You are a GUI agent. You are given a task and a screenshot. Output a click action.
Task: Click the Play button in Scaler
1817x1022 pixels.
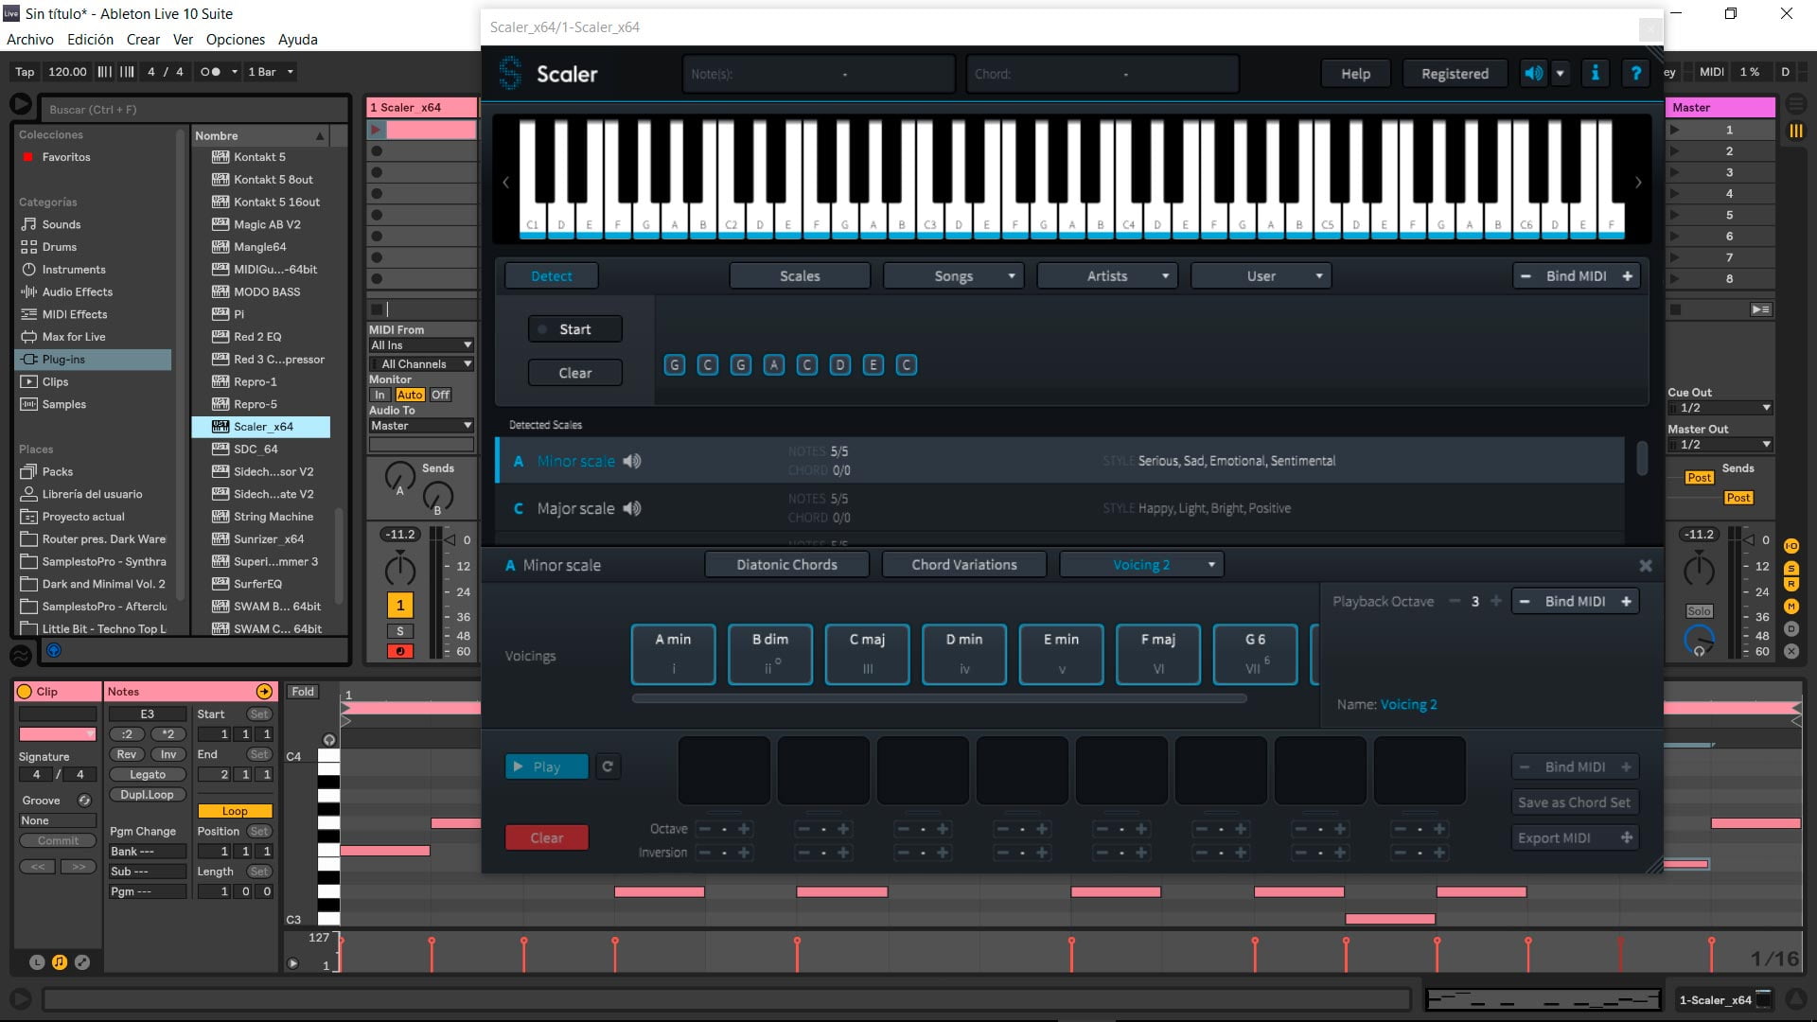point(547,766)
